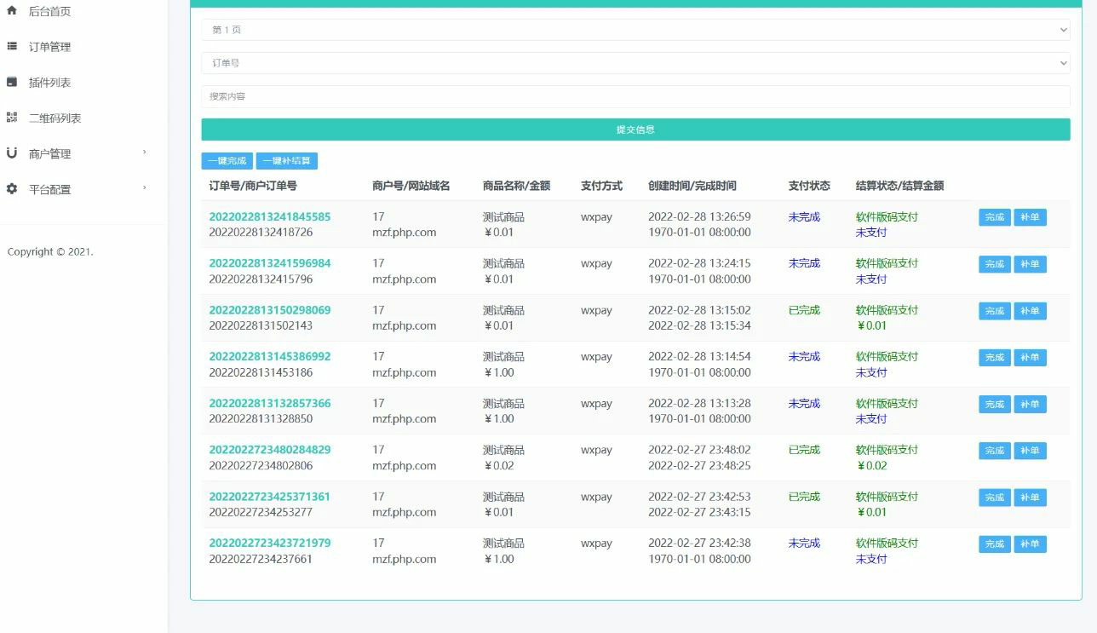Screen dimensions: 1097x633
Task: Click the QR code icon beside 二维码列表
Action: pos(12,118)
